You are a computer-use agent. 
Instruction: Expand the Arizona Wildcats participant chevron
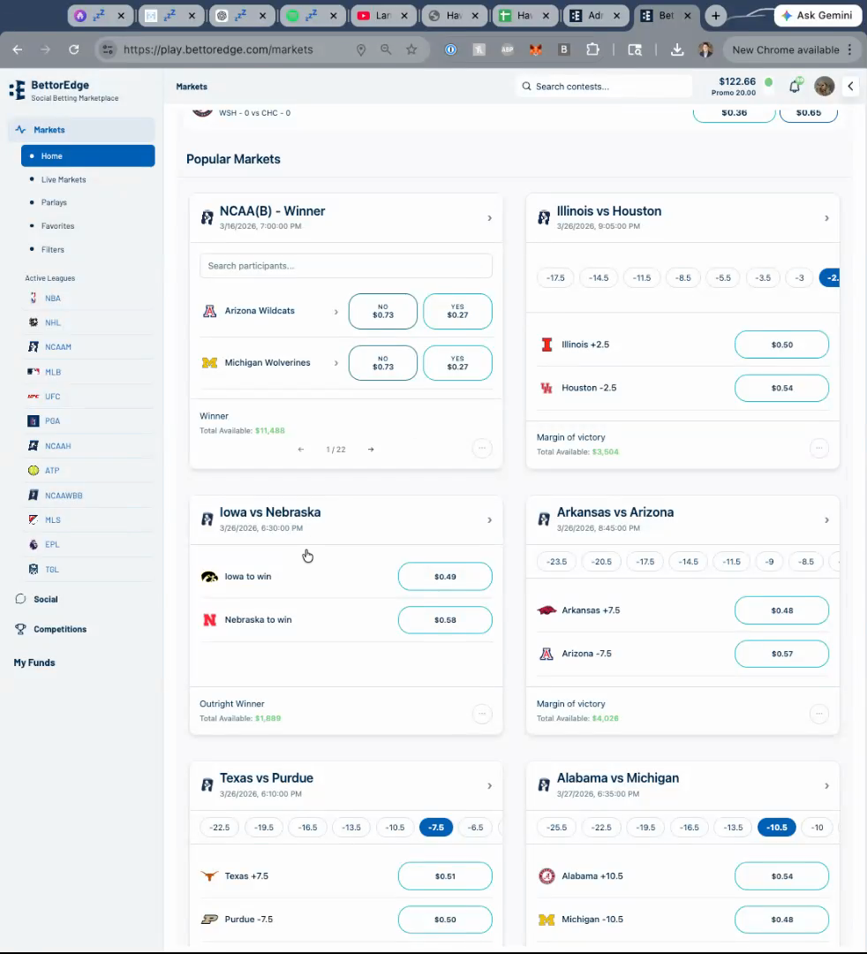(335, 312)
